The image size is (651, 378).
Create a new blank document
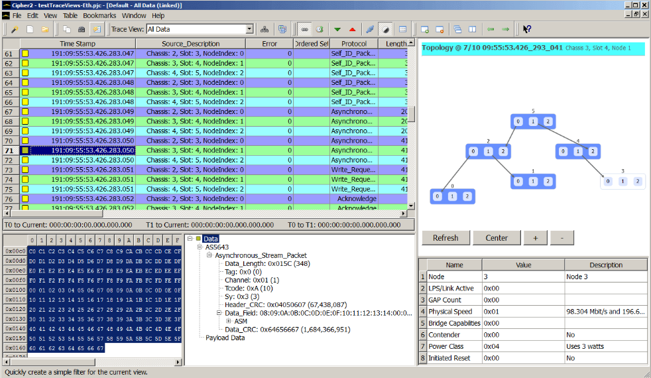[30, 29]
